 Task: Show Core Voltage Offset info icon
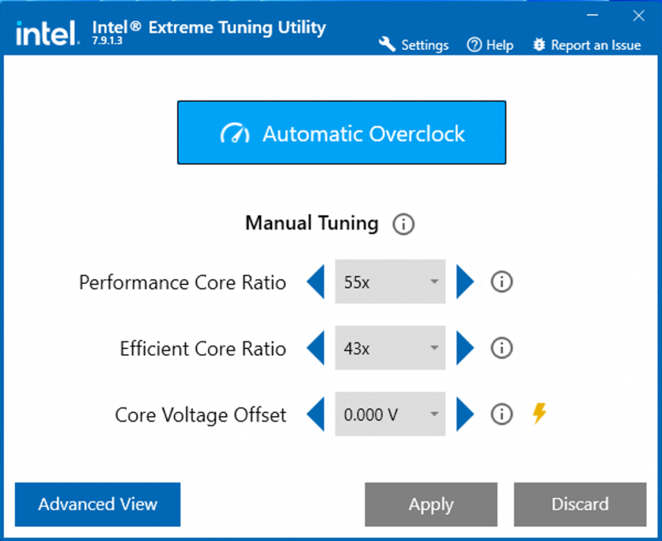[502, 414]
